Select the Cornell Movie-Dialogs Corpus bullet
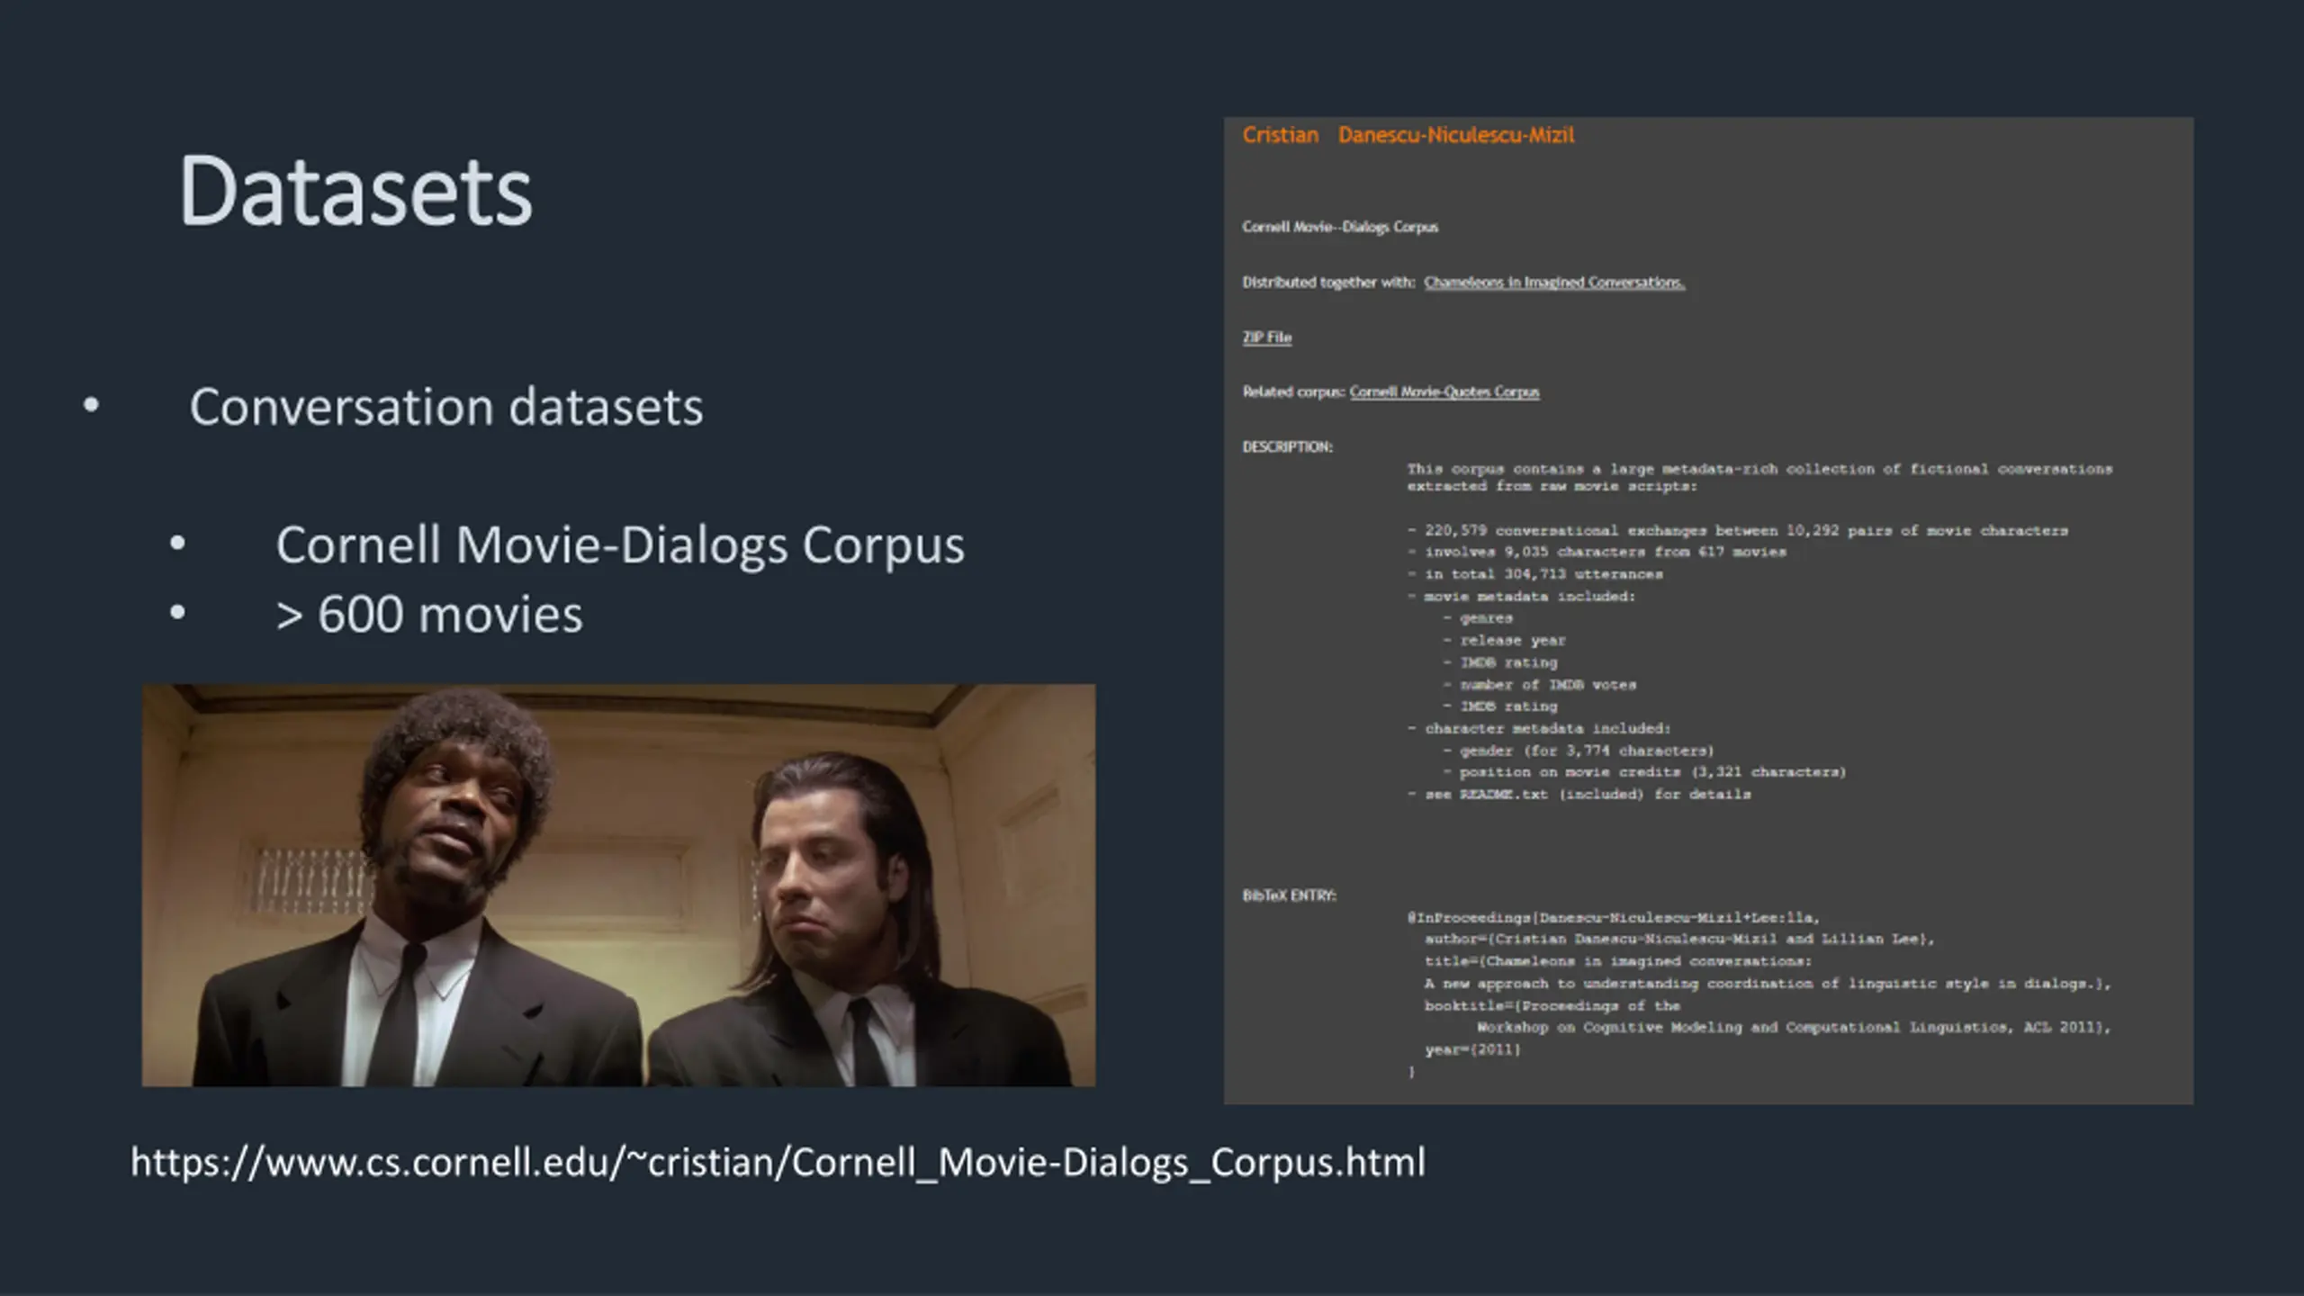Viewport: 2304px width, 1296px height. pos(619,544)
